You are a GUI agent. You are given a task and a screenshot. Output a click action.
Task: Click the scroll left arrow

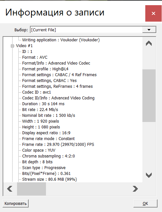10,189
